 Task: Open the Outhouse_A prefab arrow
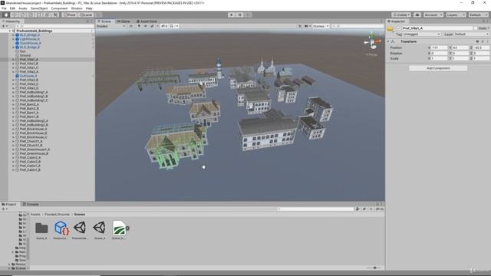click(93, 76)
